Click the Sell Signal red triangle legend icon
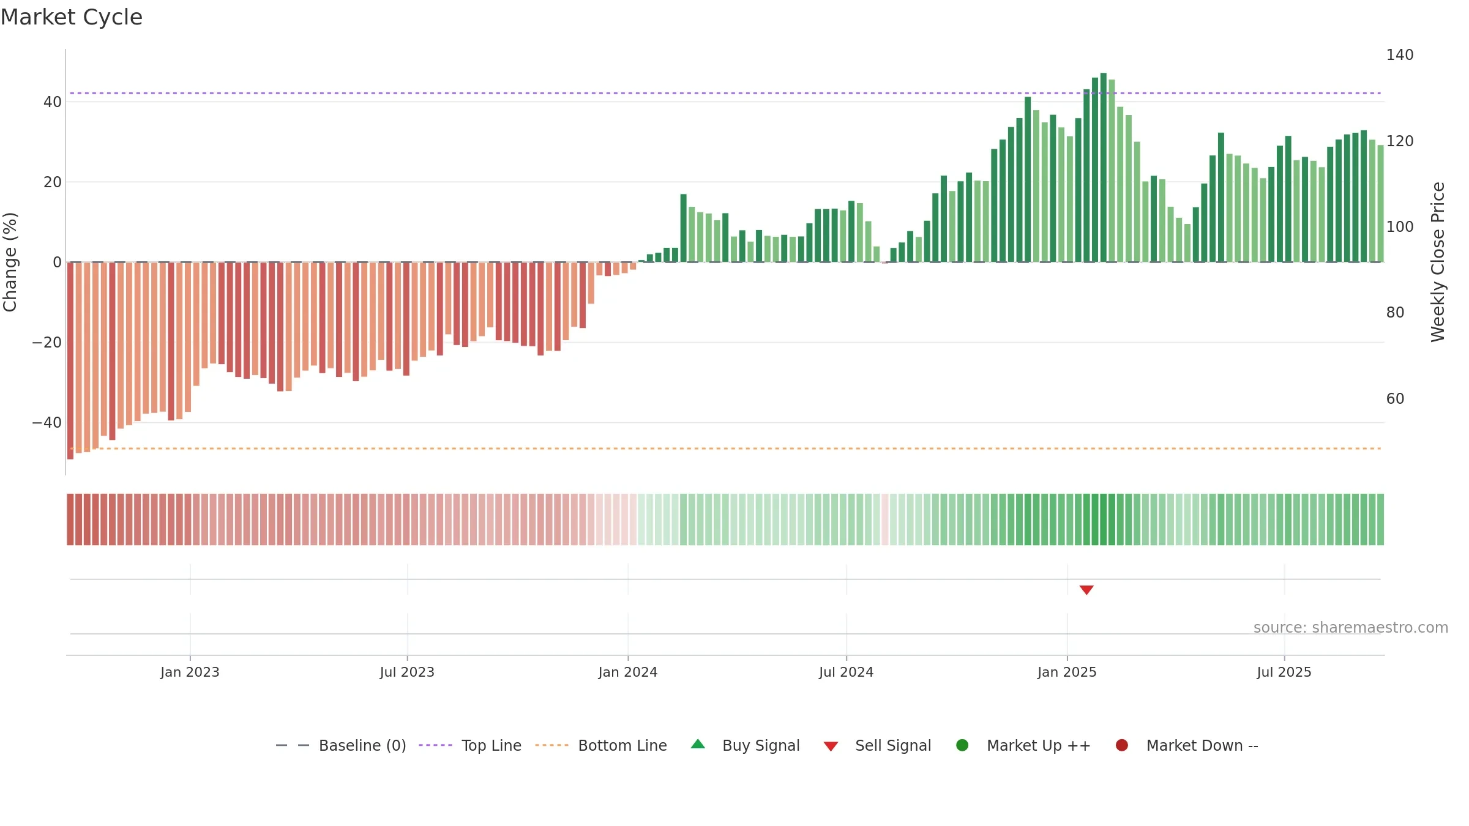This screenshot has width=1469, height=826. coord(831,746)
